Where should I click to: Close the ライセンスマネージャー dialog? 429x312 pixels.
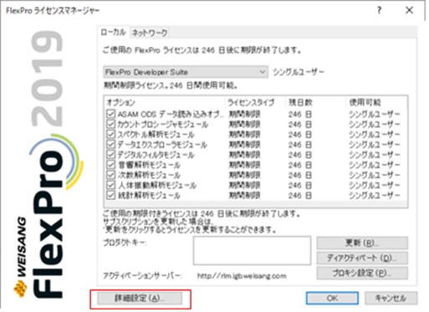point(409,10)
